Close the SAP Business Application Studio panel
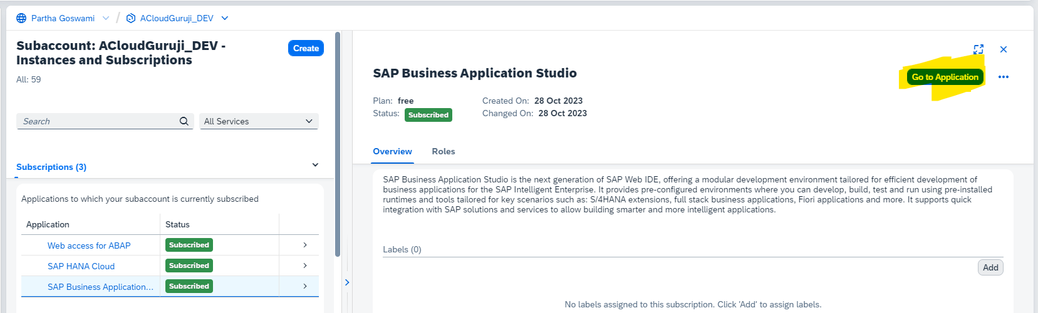This screenshot has width=1038, height=313. (x=1004, y=49)
